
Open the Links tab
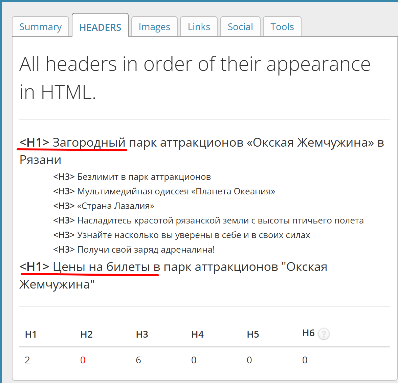[x=199, y=27]
